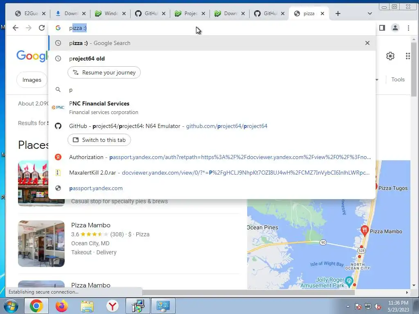Open a new tab with plus button
419x314 pixels.
coord(338,13)
